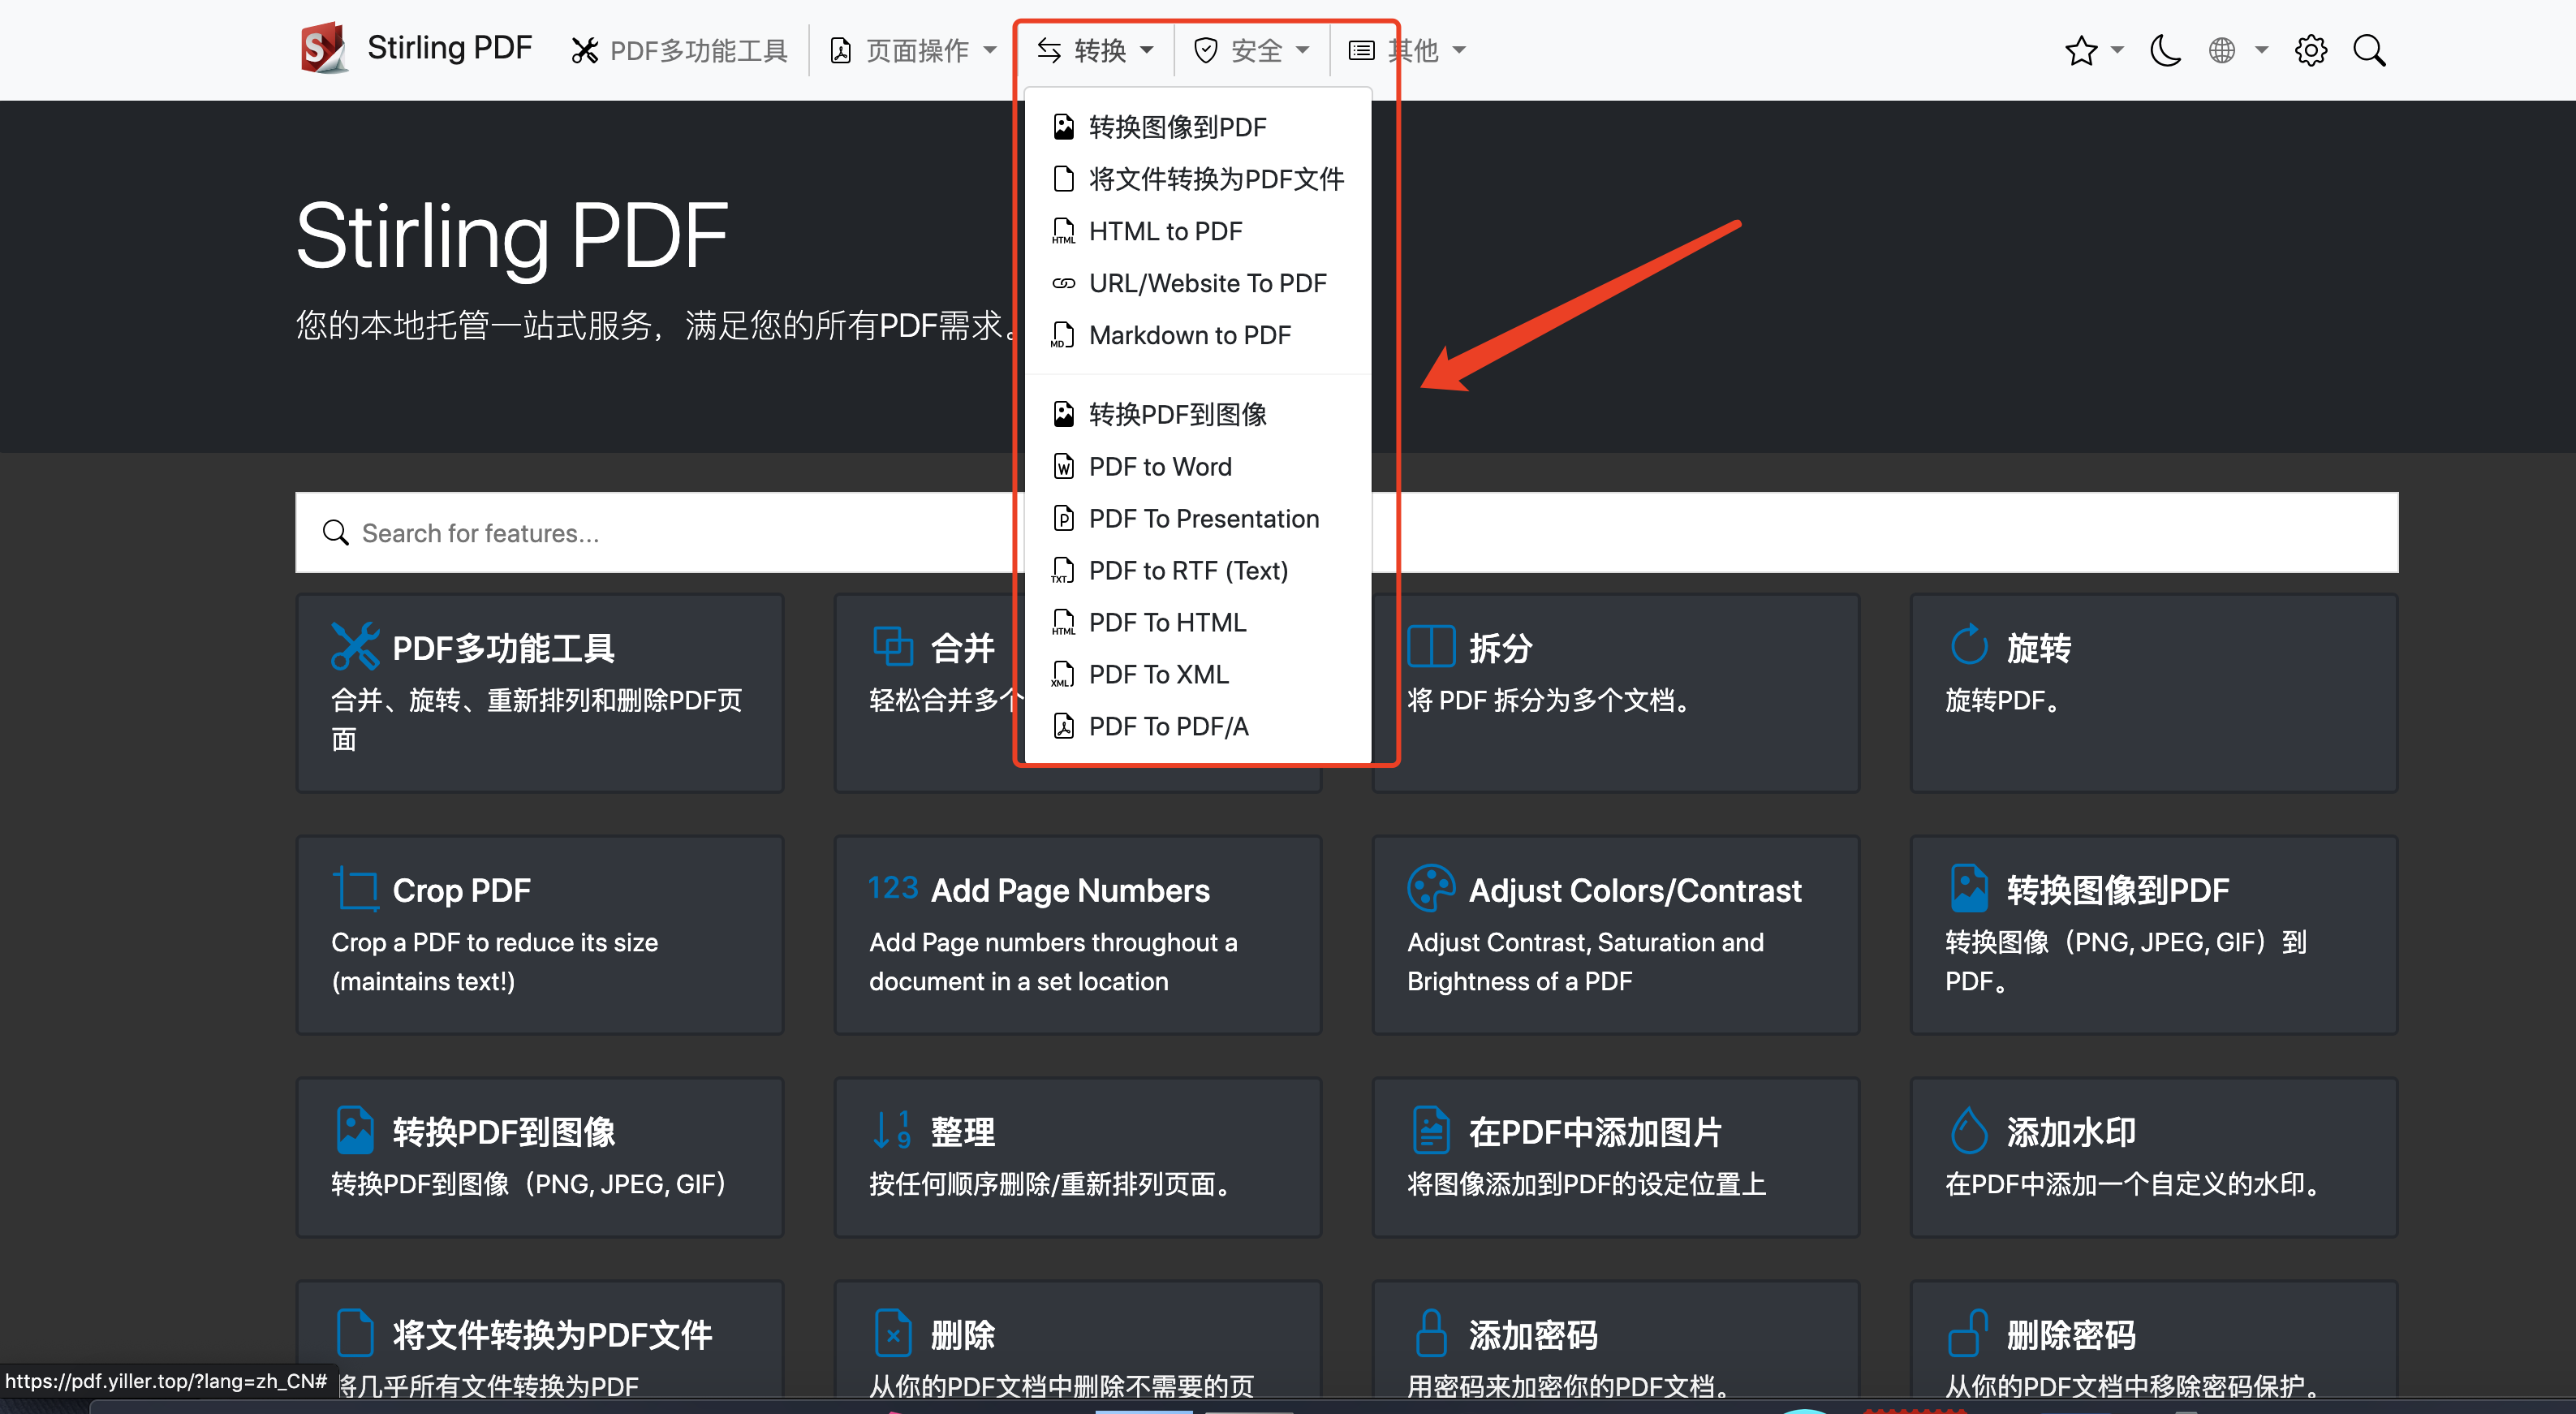Screen dimensions: 2576x1414
Task: Open the 安全 dropdown menu
Action: [1251, 50]
